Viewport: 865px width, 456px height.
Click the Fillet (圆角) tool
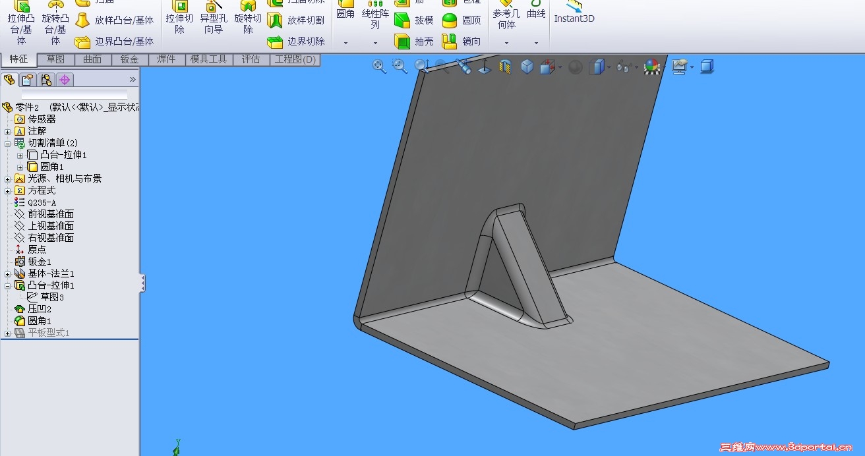click(x=345, y=9)
